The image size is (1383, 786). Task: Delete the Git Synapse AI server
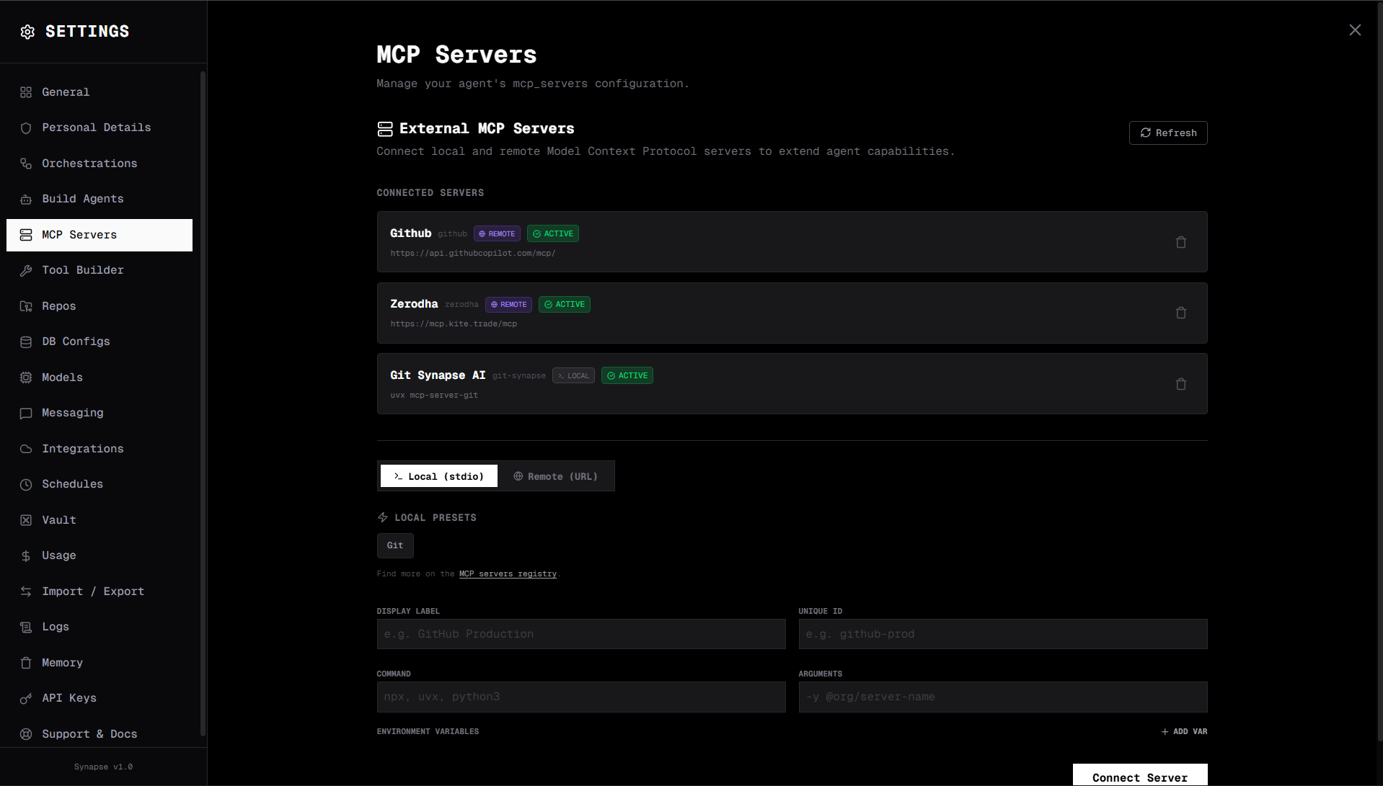tap(1181, 384)
